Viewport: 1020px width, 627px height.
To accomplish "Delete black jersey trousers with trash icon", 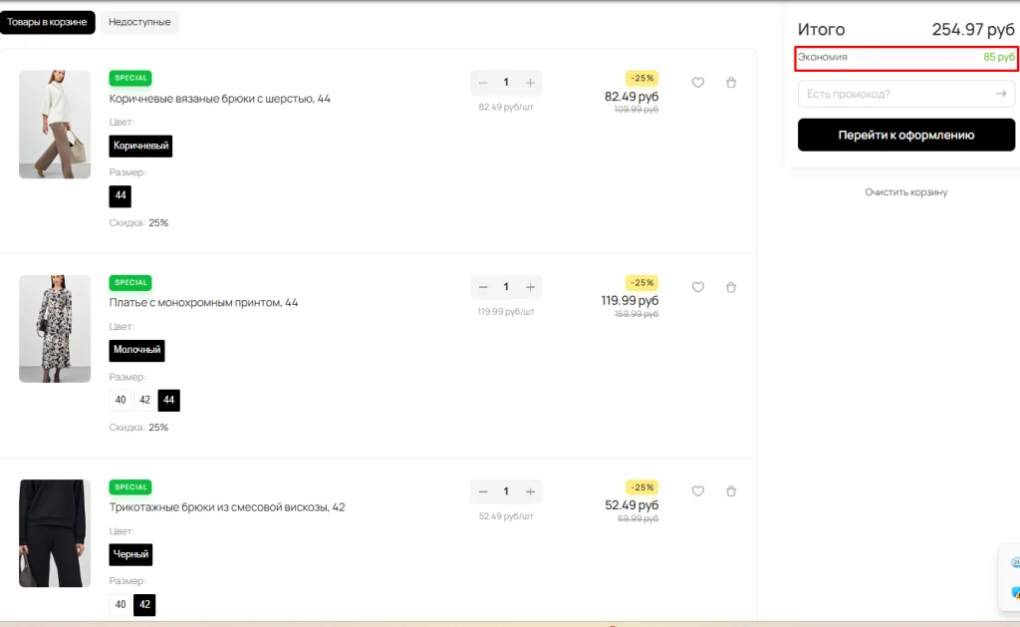I will pyautogui.click(x=731, y=491).
